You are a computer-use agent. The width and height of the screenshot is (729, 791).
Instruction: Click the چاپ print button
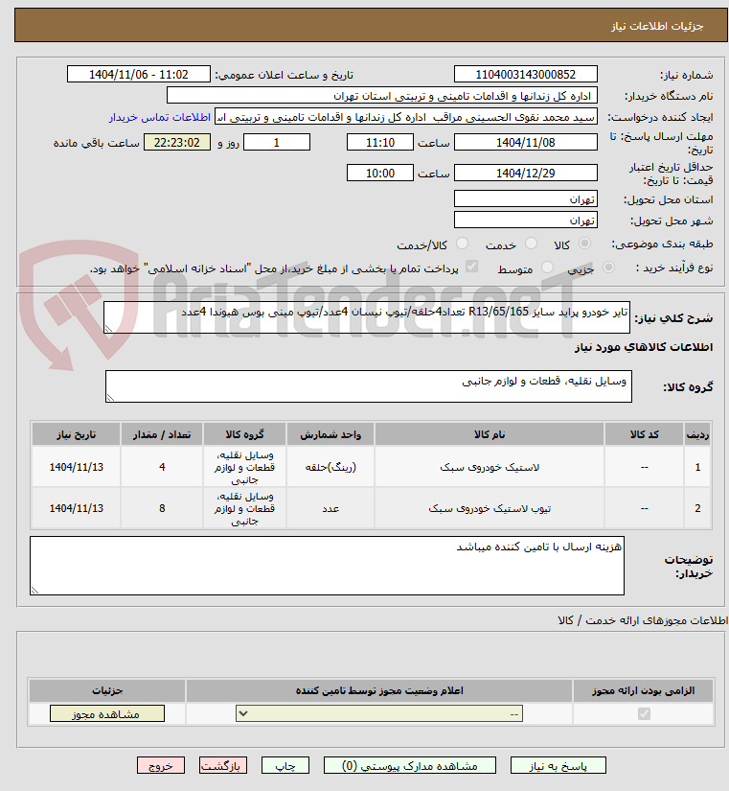pyautogui.click(x=285, y=765)
